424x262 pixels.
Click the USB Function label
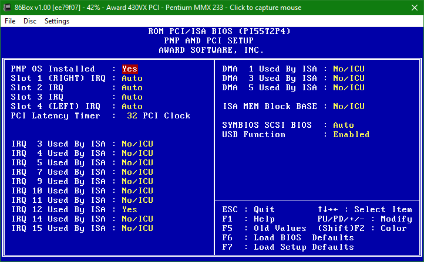tap(254, 134)
